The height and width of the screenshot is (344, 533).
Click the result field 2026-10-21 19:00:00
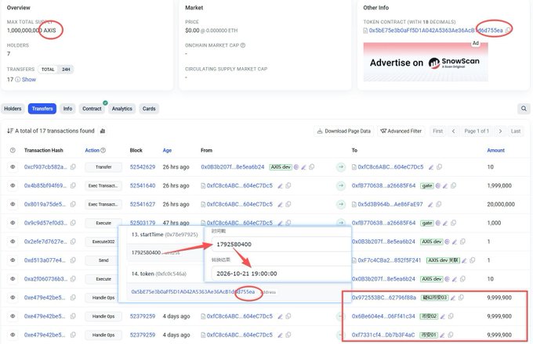(x=281, y=274)
